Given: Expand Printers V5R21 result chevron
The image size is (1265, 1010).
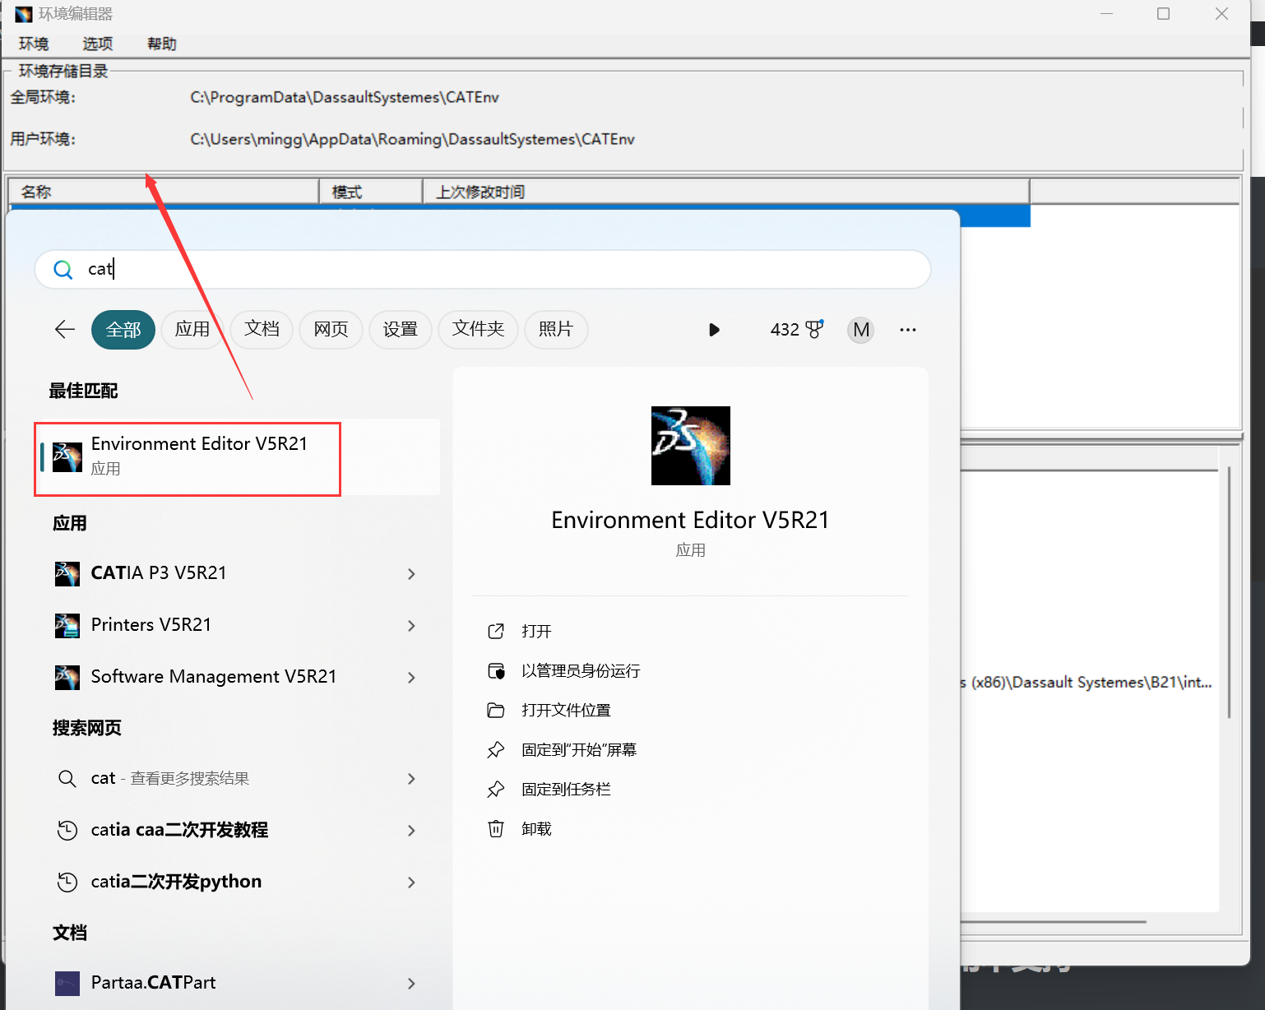Looking at the screenshot, I should (412, 626).
